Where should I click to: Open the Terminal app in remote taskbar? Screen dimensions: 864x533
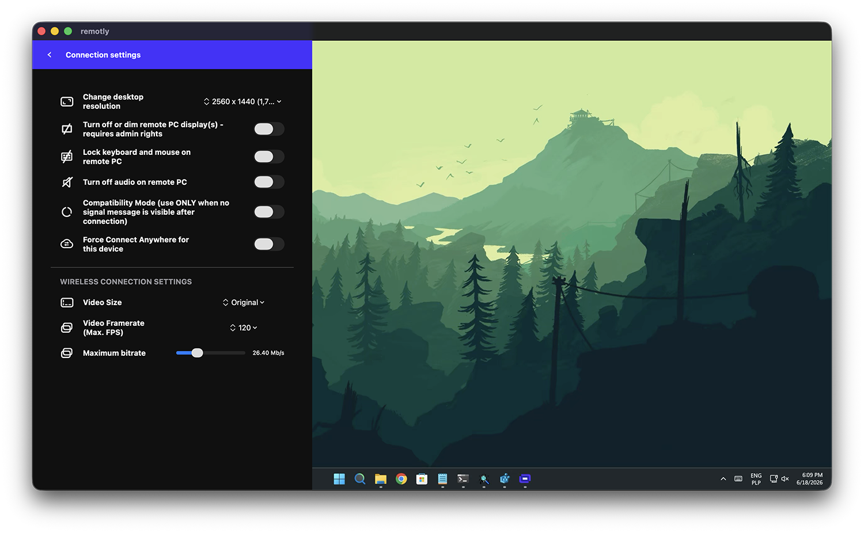point(463,479)
